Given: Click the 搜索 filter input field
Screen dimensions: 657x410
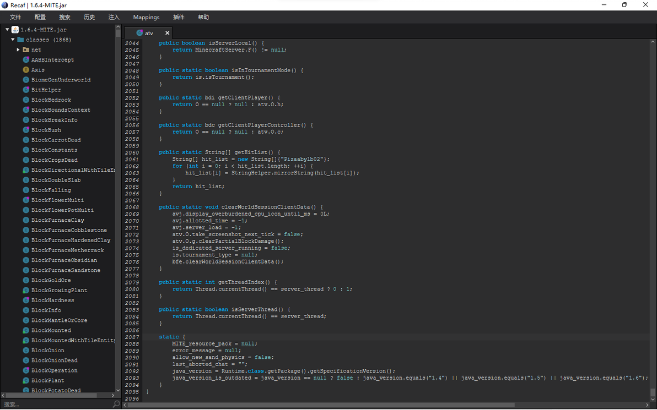Looking at the screenshot, I should (x=55, y=404).
